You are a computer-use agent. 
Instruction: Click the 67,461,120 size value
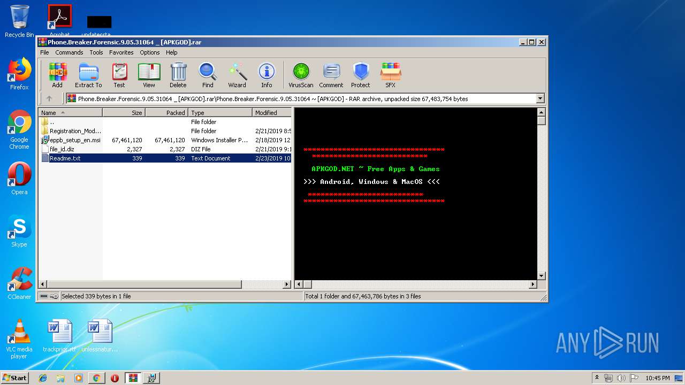pyautogui.click(x=127, y=140)
